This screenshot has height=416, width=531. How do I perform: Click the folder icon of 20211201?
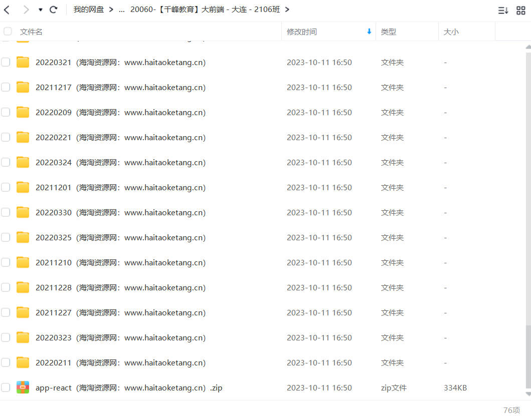(x=23, y=187)
